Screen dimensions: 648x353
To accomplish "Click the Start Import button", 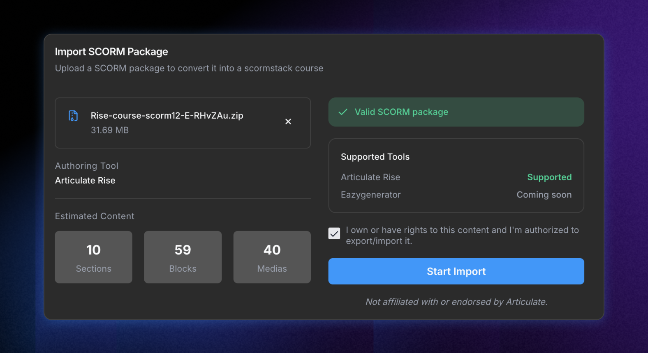I will coord(456,271).
